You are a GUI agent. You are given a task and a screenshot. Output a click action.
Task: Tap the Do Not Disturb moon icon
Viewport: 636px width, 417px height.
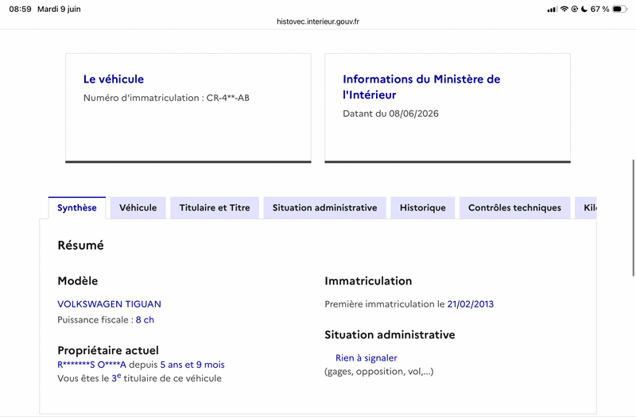[x=584, y=9]
